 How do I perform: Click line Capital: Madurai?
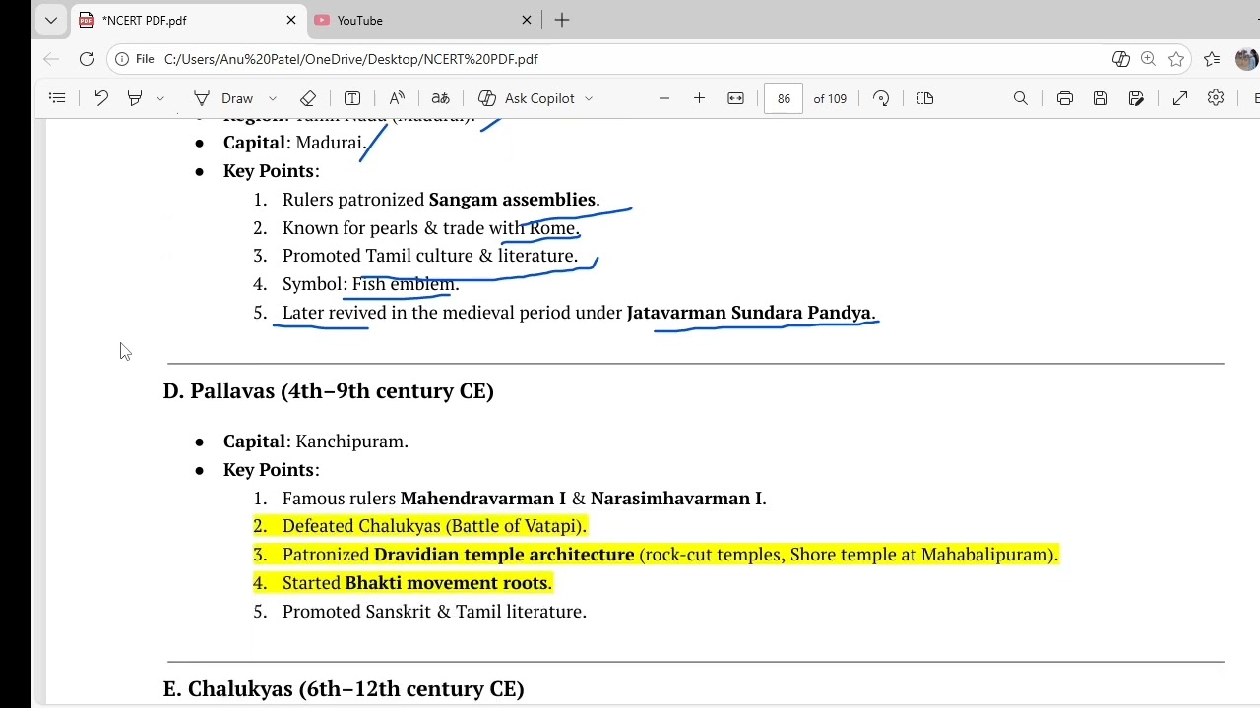tap(295, 143)
